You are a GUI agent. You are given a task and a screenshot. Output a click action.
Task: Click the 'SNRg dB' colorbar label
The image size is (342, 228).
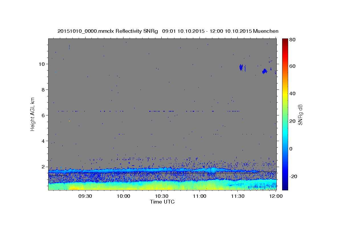pos(300,115)
